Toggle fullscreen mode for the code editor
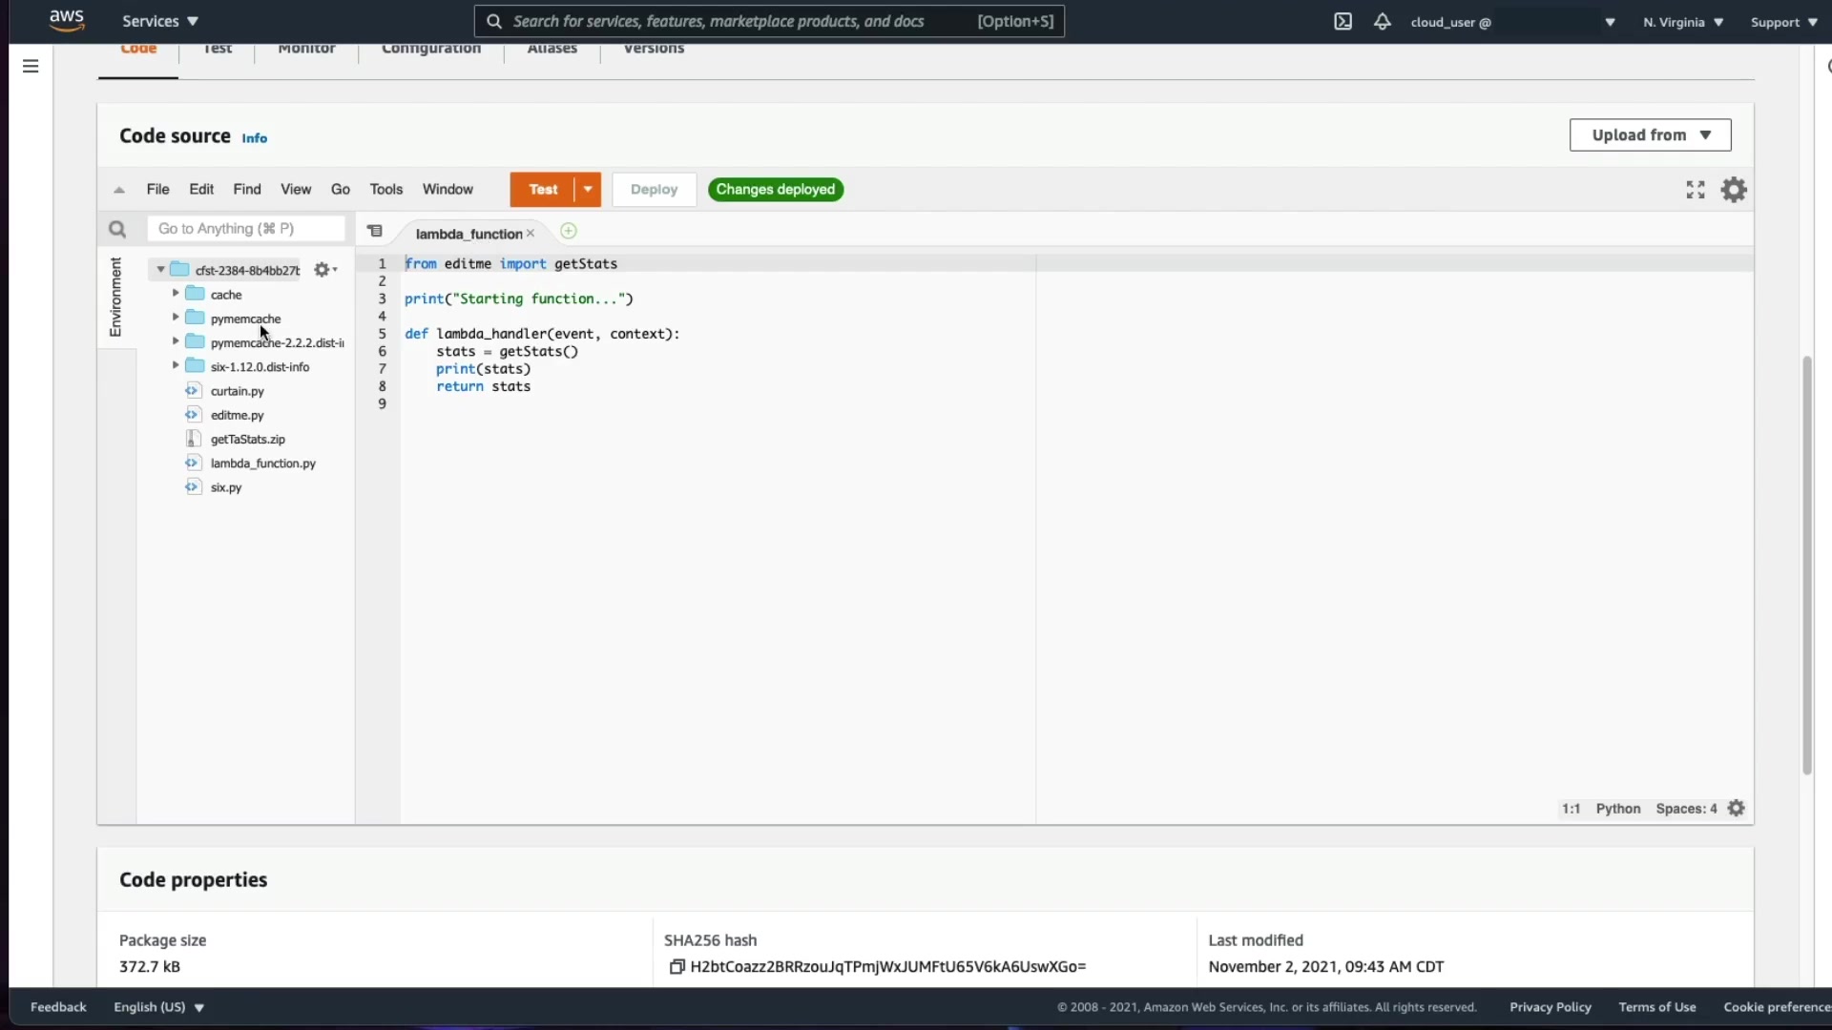Screen dimensions: 1832x1030 [1695, 190]
